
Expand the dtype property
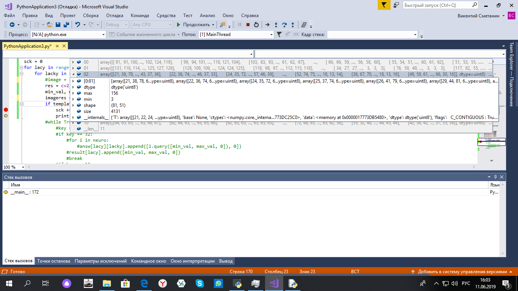tap(73, 87)
